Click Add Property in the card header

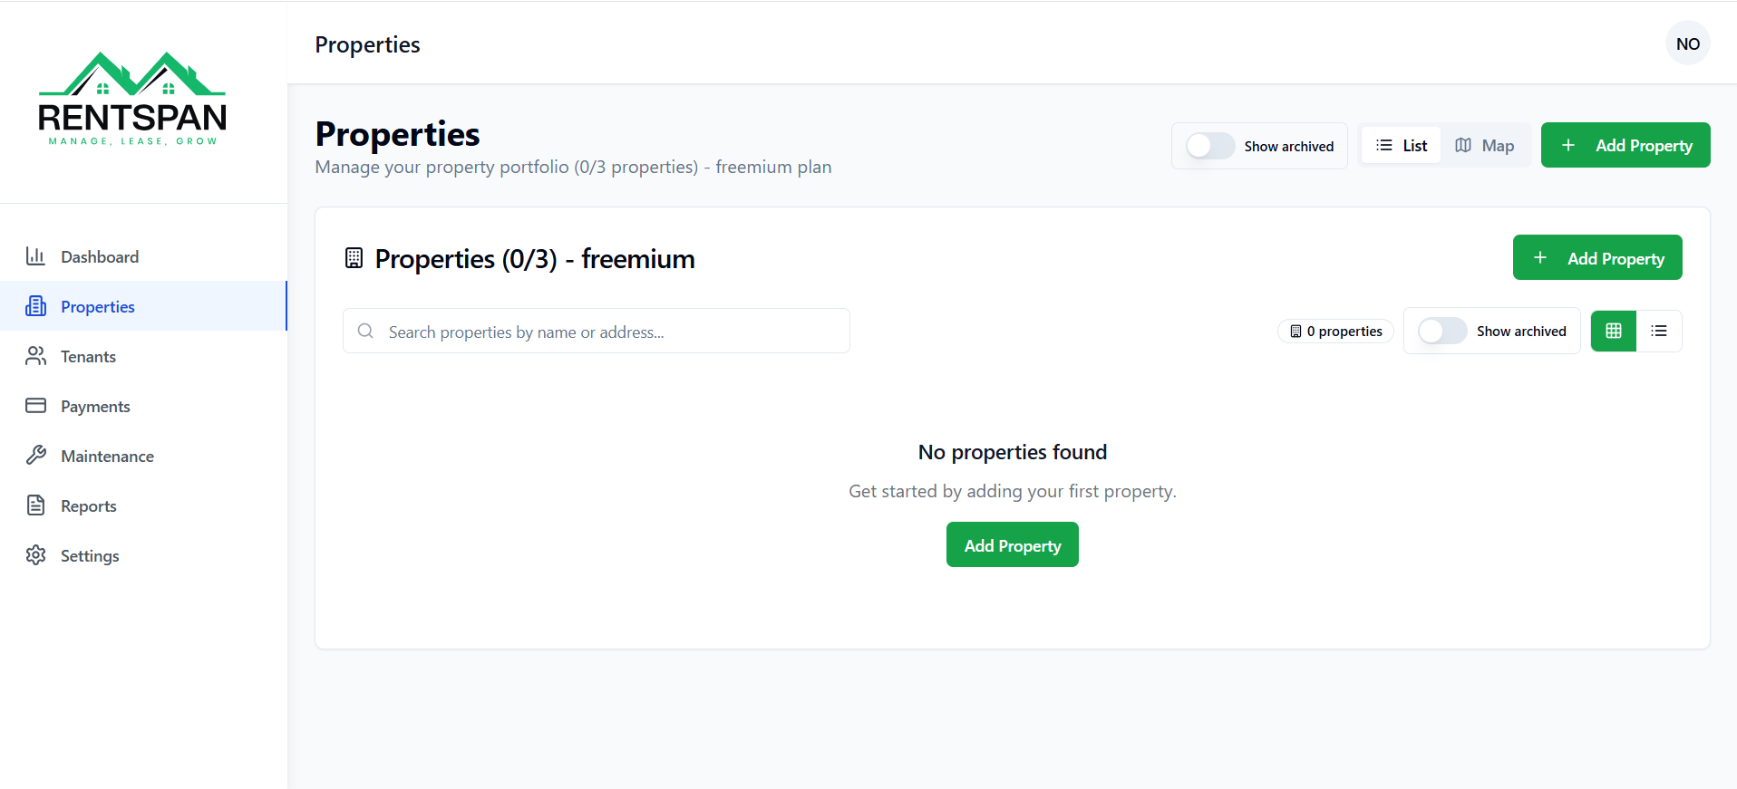point(1597,258)
